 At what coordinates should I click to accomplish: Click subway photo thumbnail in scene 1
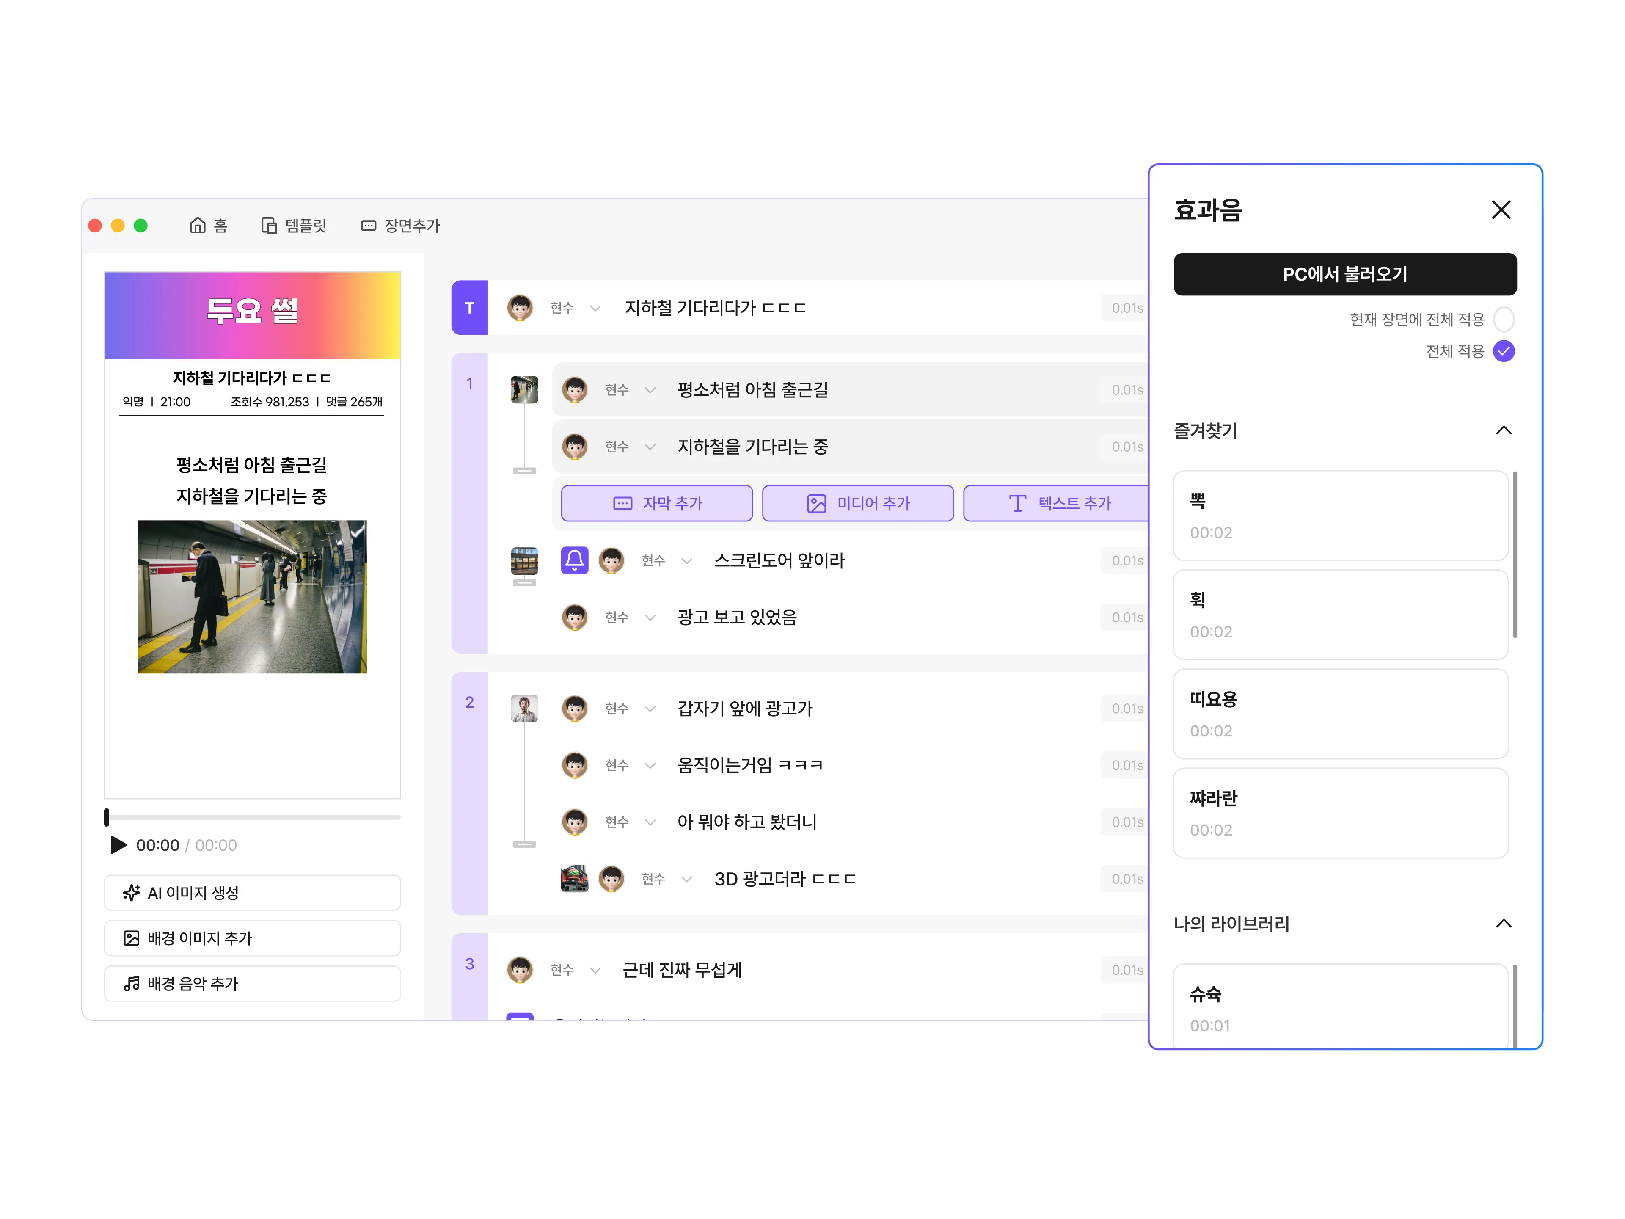[x=524, y=389]
